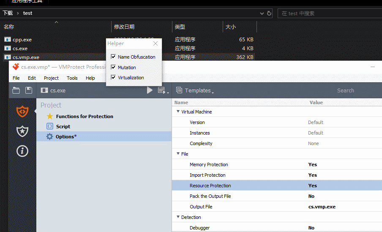Click the Script braces icon
Viewport: 382px width, 232px height.
[x=50, y=126]
